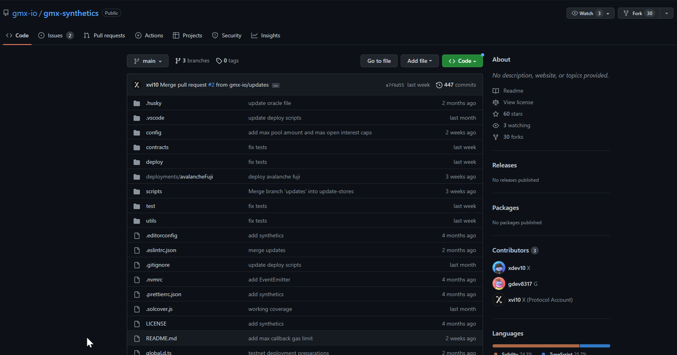Click the .husky folder icon

coord(137,103)
